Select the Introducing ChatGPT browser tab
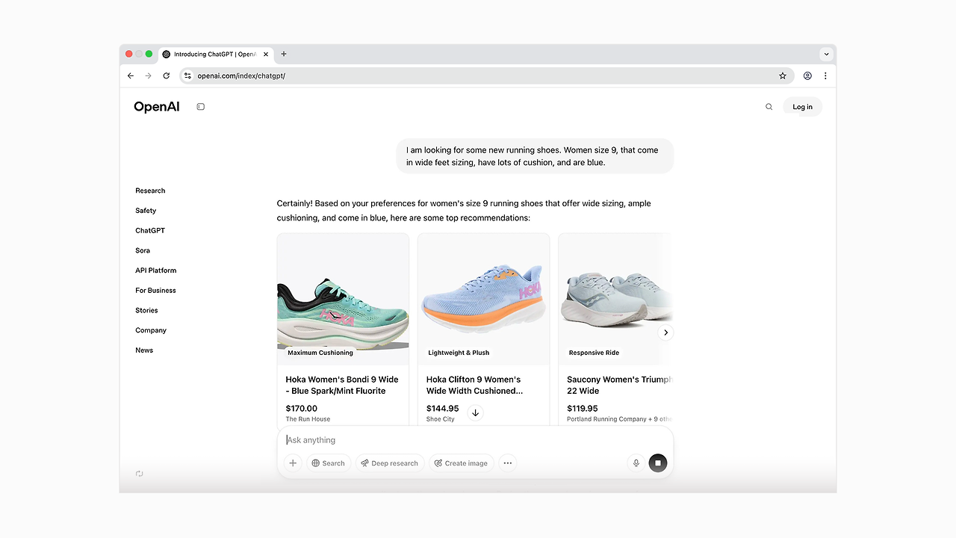Image resolution: width=956 pixels, height=538 pixels. 216,54
